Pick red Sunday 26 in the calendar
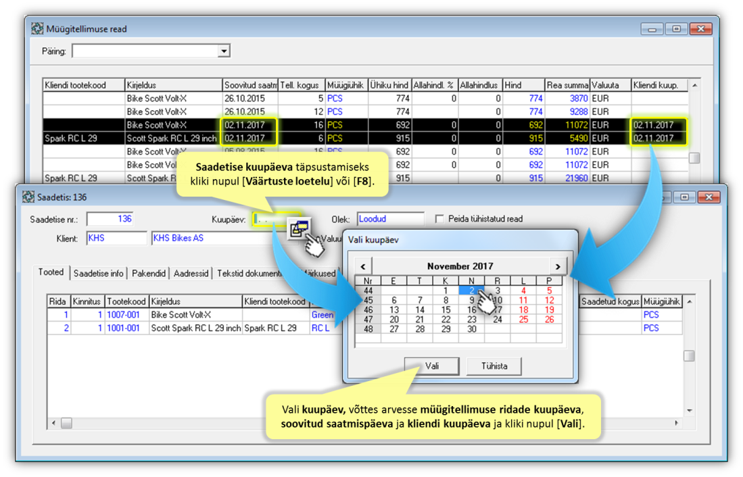This screenshot has height=477, width=743. 549,320
